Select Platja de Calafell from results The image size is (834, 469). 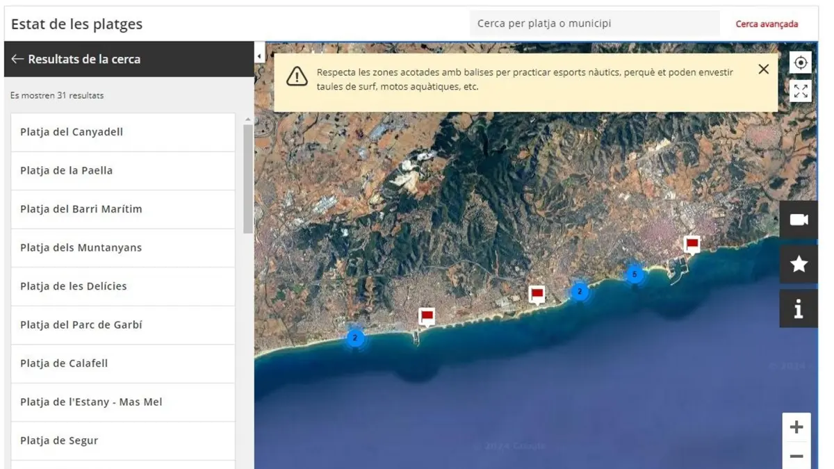(123, 363)
